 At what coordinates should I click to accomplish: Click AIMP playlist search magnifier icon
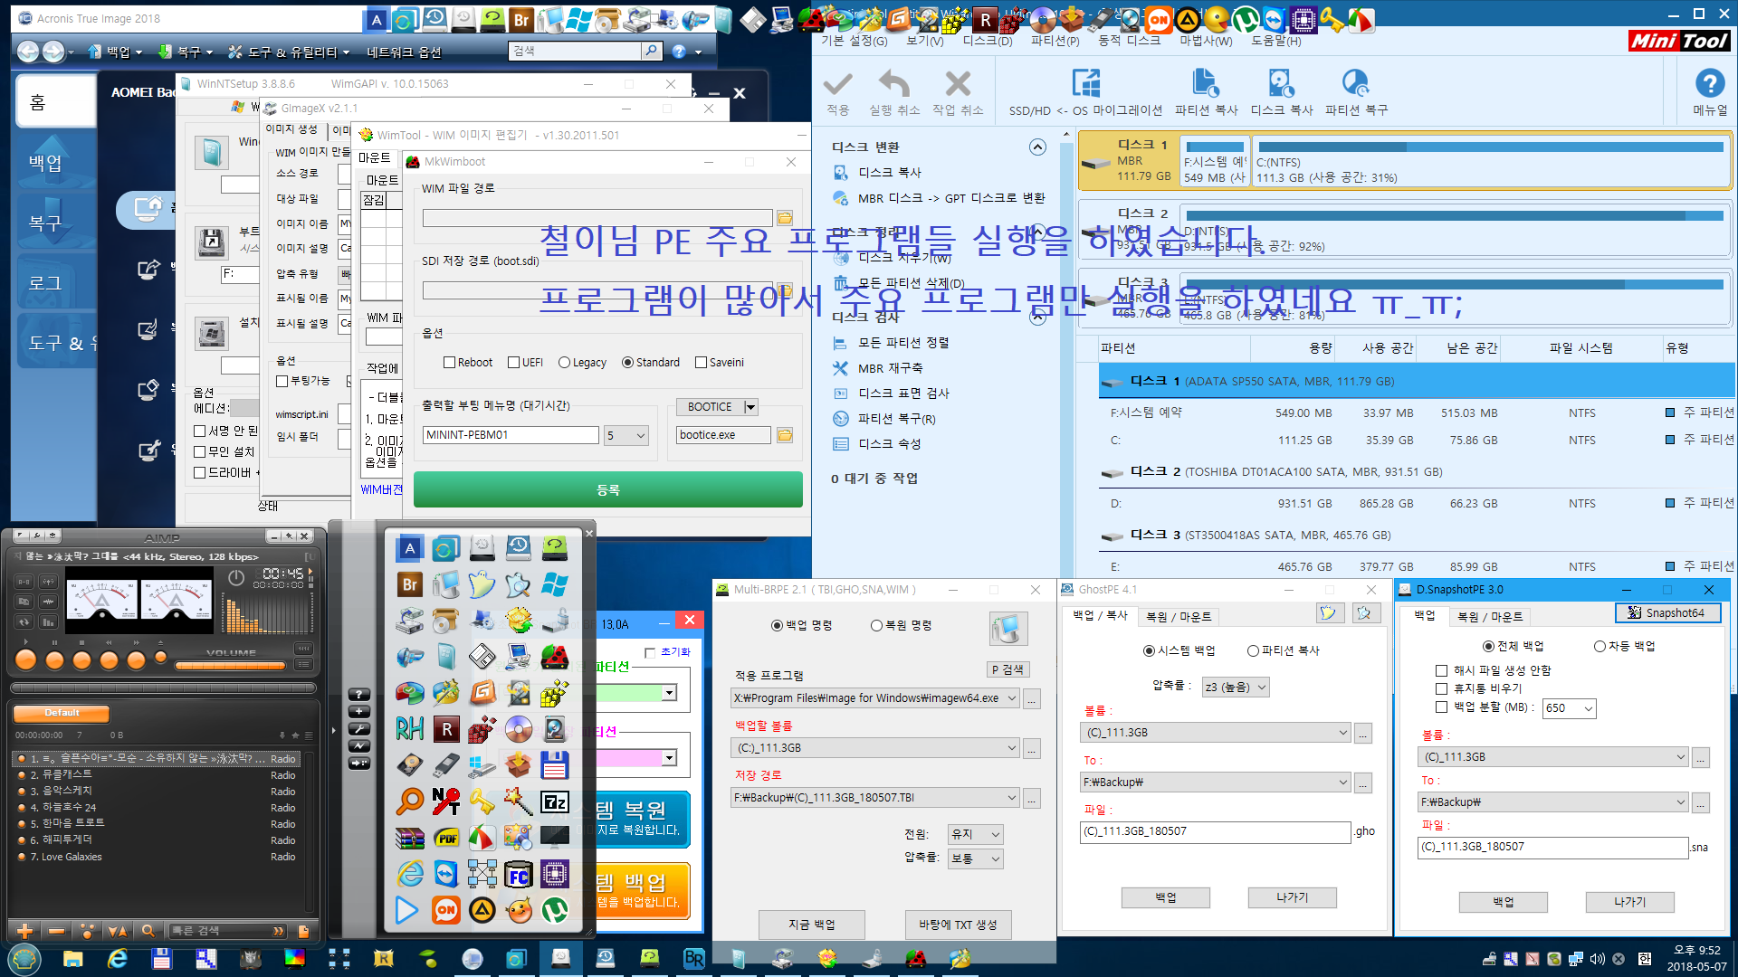point(148,930)
